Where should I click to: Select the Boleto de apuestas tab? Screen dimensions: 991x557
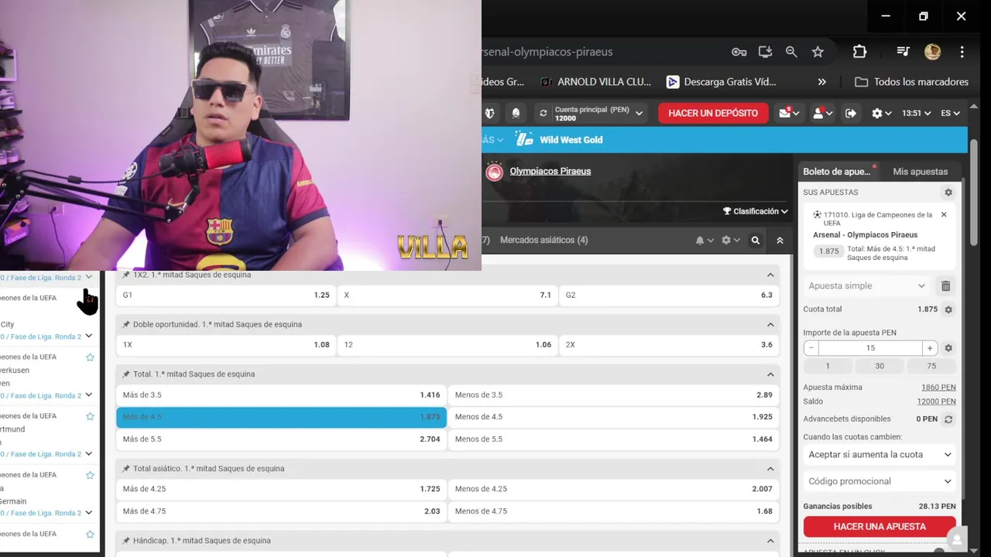tap(837, 172)
